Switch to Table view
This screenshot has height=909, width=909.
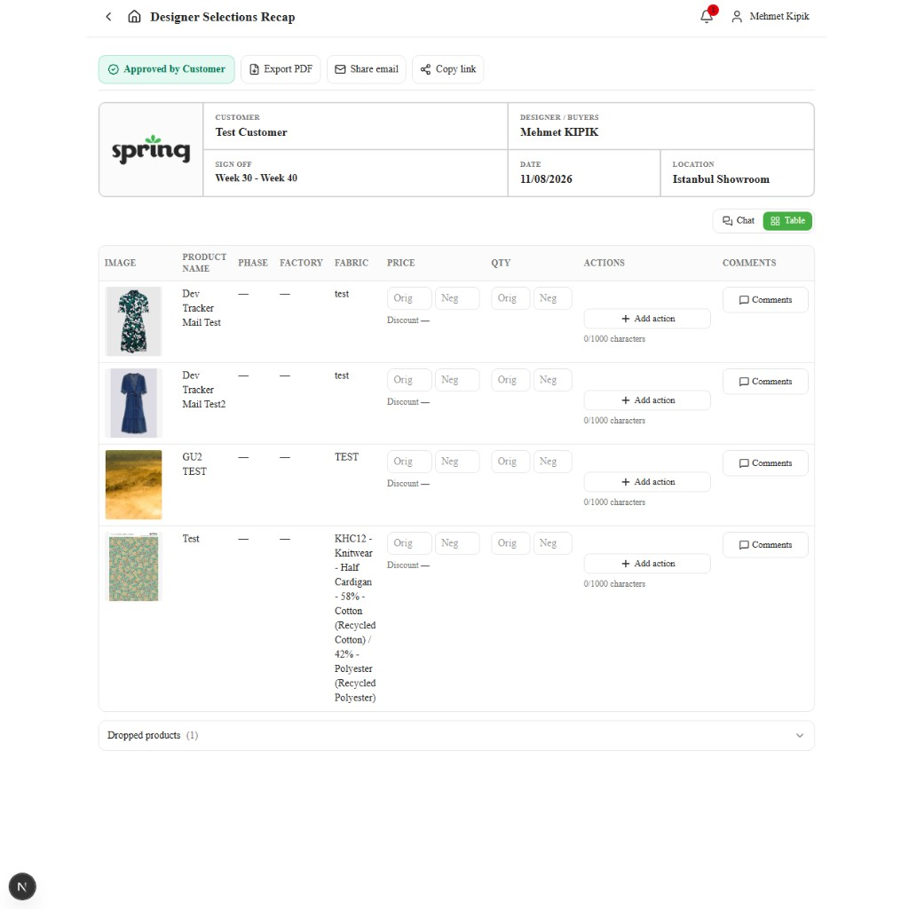pos(787,221)
